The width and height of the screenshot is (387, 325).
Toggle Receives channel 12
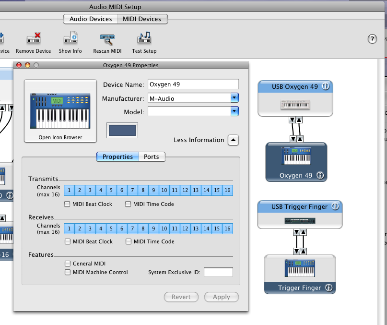[x=185, y=229]
